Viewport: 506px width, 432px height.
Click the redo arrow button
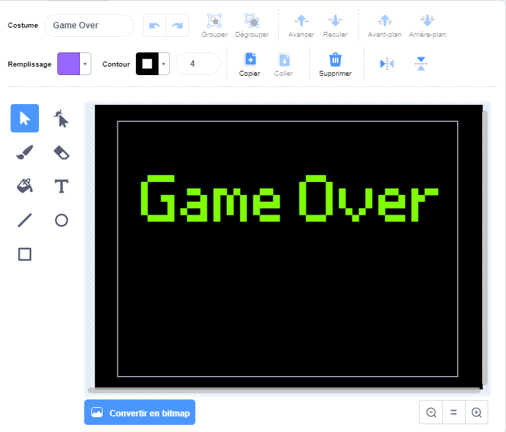178,25
